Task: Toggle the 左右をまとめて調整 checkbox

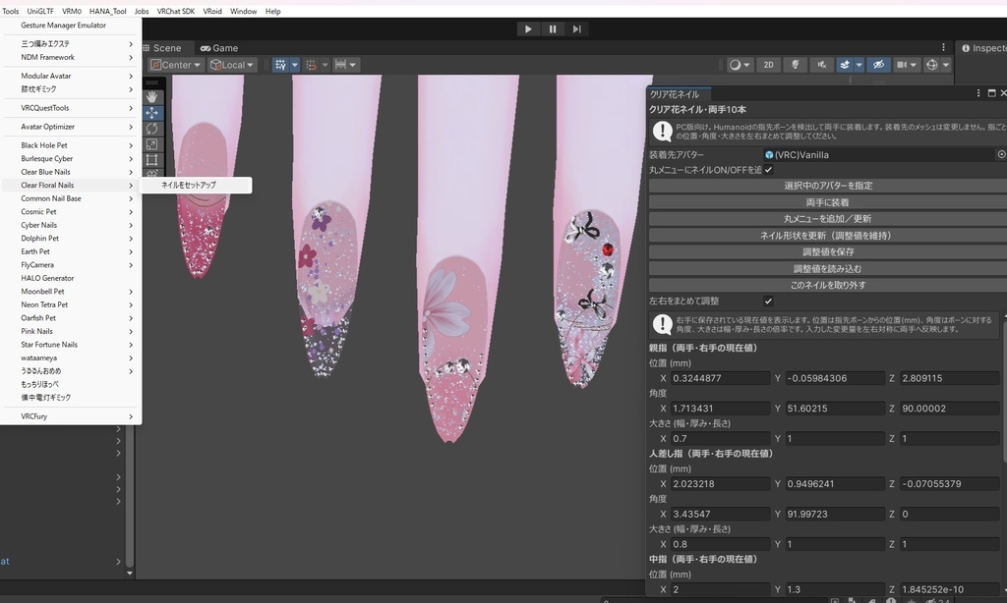Action: pyautogui.click(x=768, y=301)
